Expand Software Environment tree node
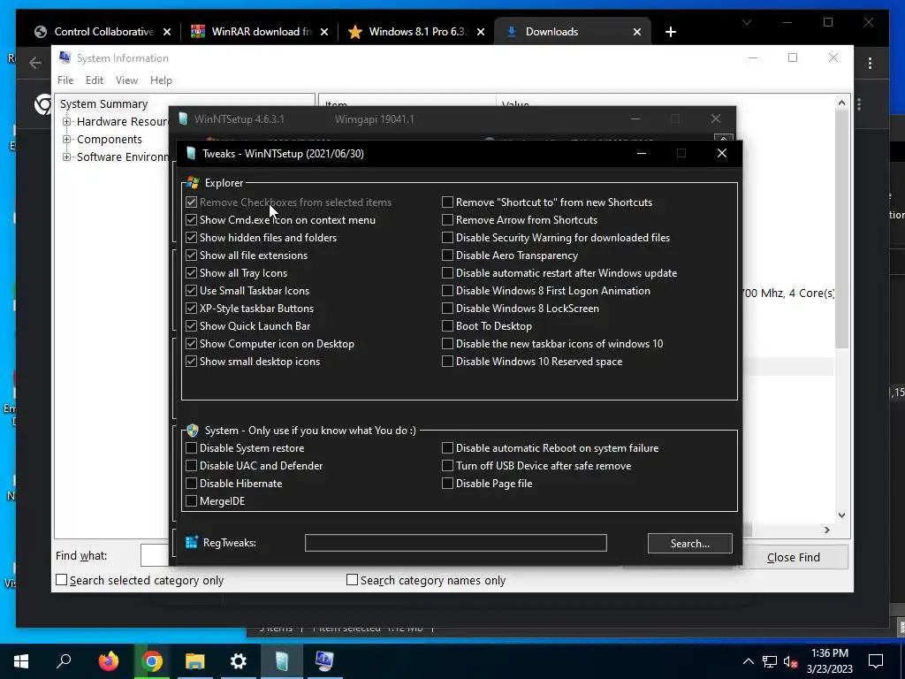Image resolution: width=905 pixels, height=679 pixels. (x=67, y=156)
